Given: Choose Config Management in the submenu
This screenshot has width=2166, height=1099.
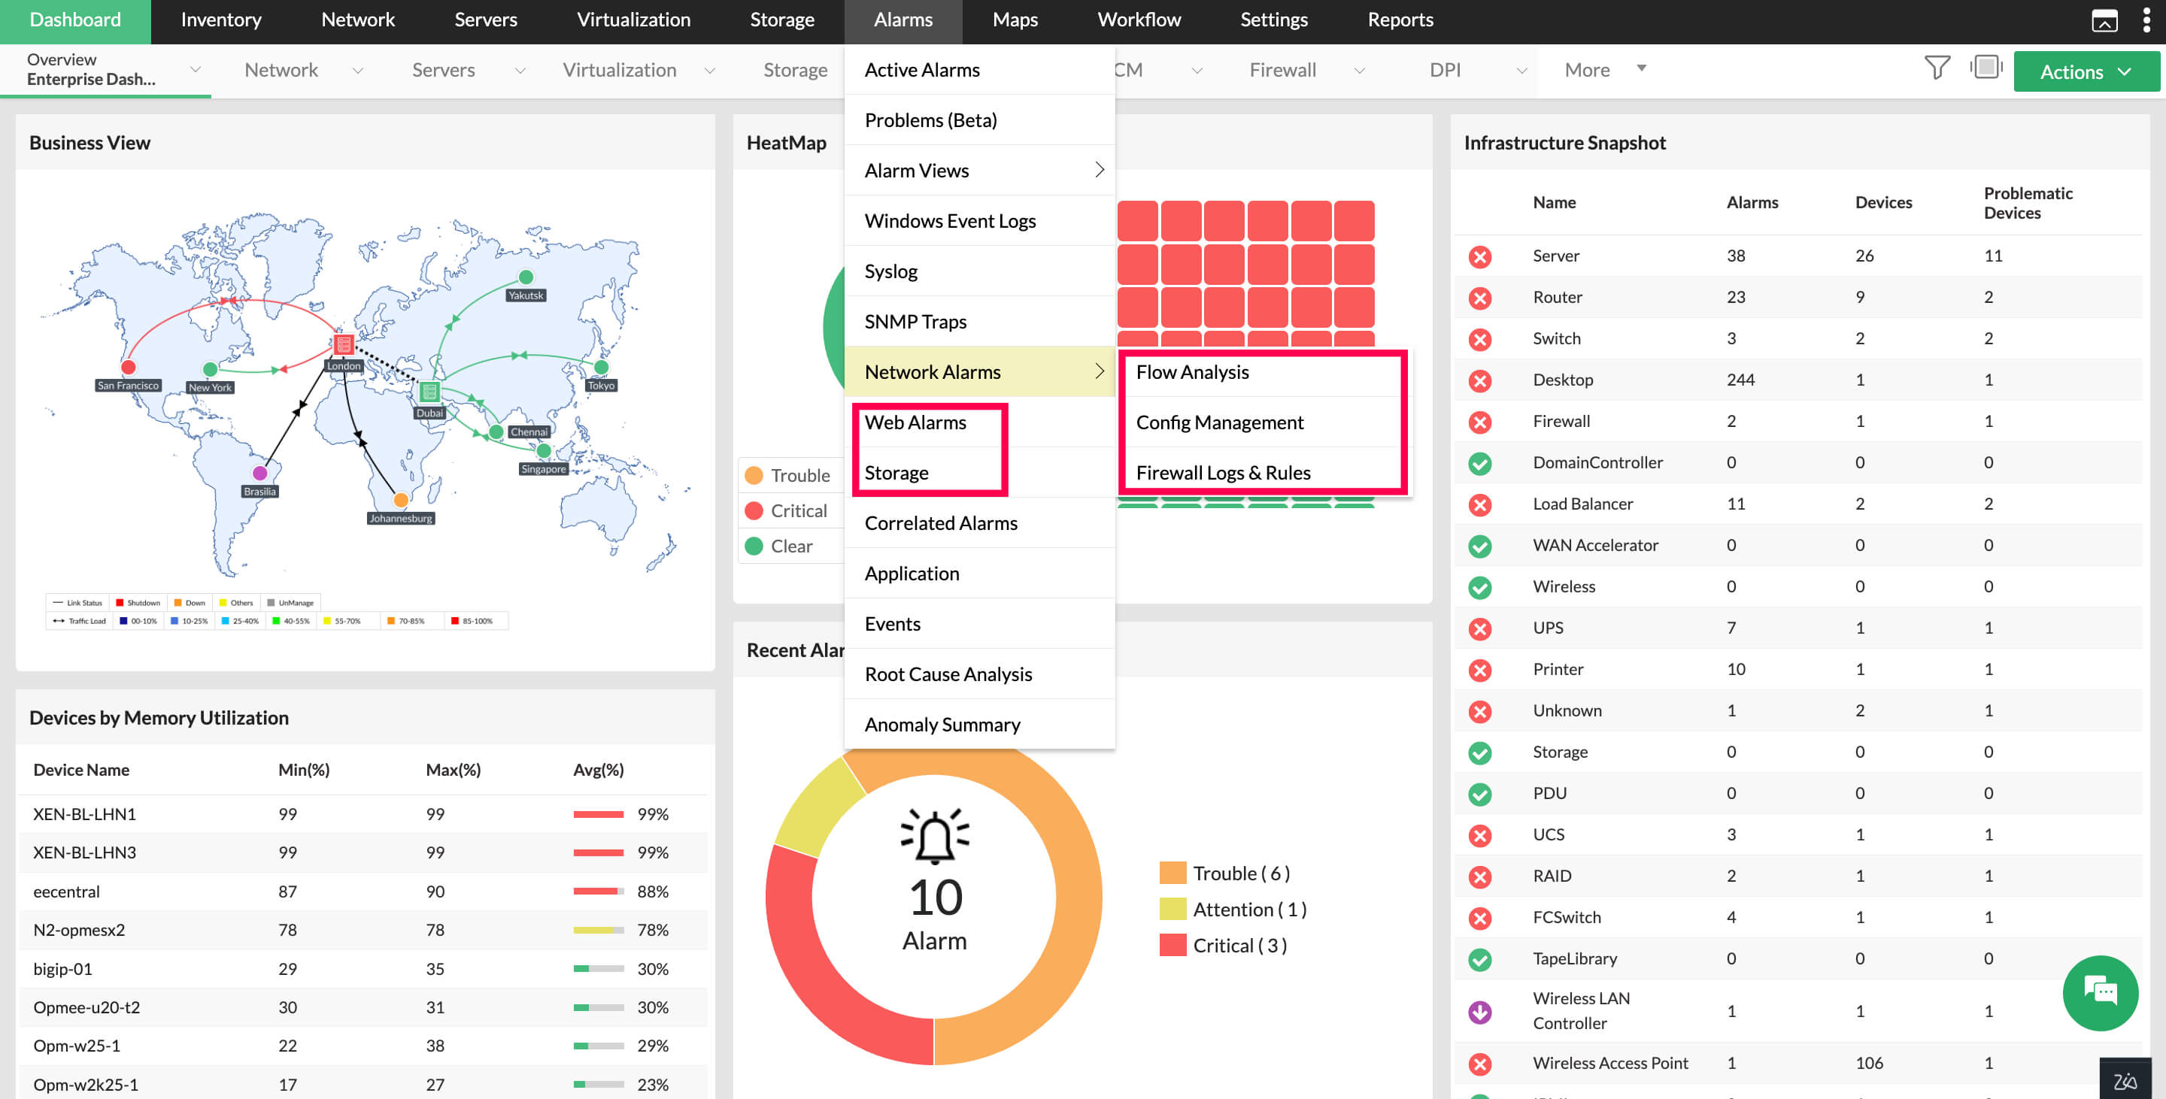Looking at the screenshot, I should pyautogui.click(x=1263, y=422).
